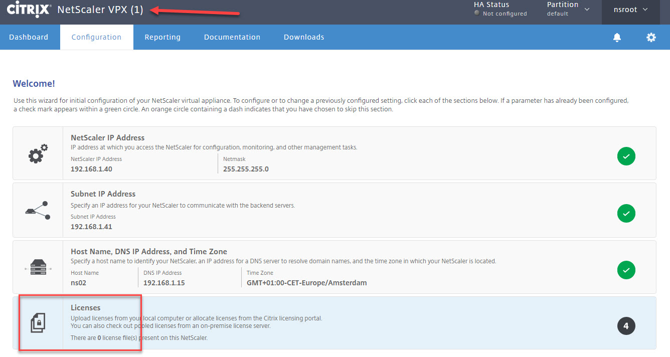
Task: Open the Downloads tab
Action: click(304, 37)
